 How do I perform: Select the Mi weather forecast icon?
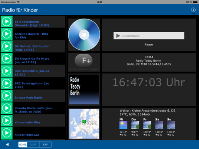click(x=123, y=125)
